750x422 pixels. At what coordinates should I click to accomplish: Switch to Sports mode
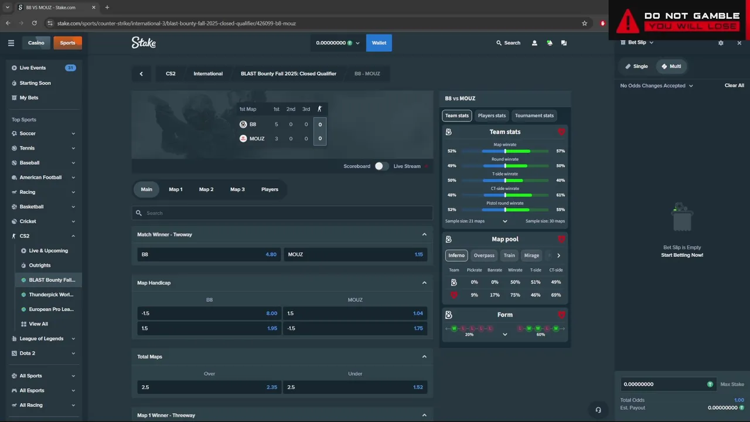click(x=67, y=43)
